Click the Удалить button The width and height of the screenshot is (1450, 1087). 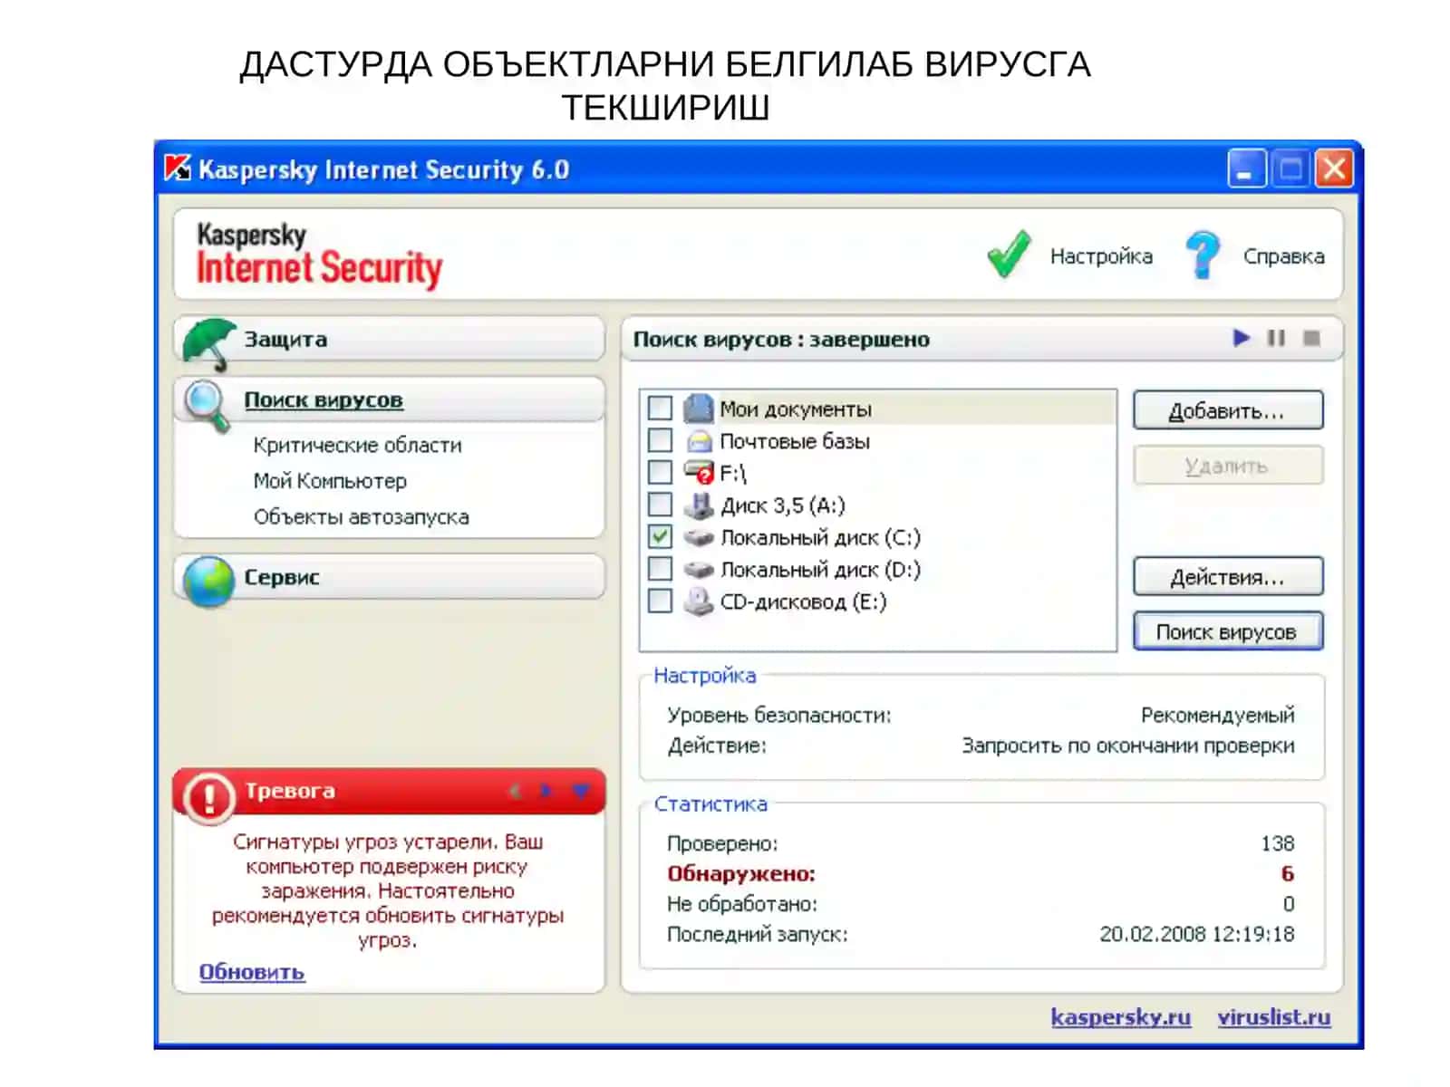[1228, 466]
